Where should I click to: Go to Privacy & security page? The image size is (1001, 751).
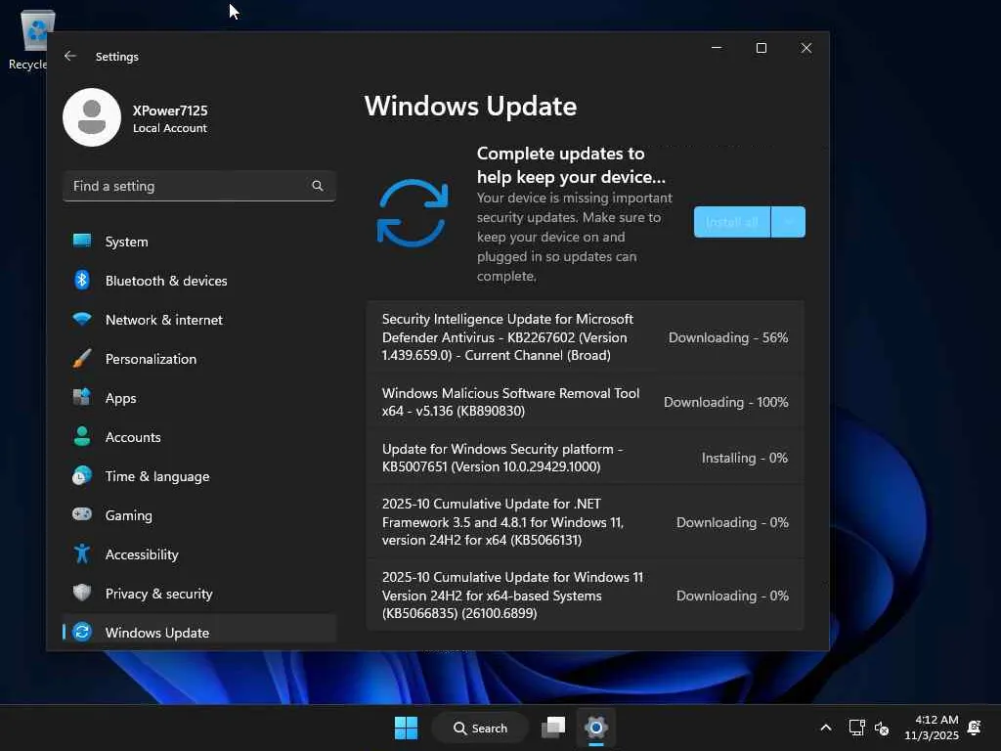pos(199,594)
